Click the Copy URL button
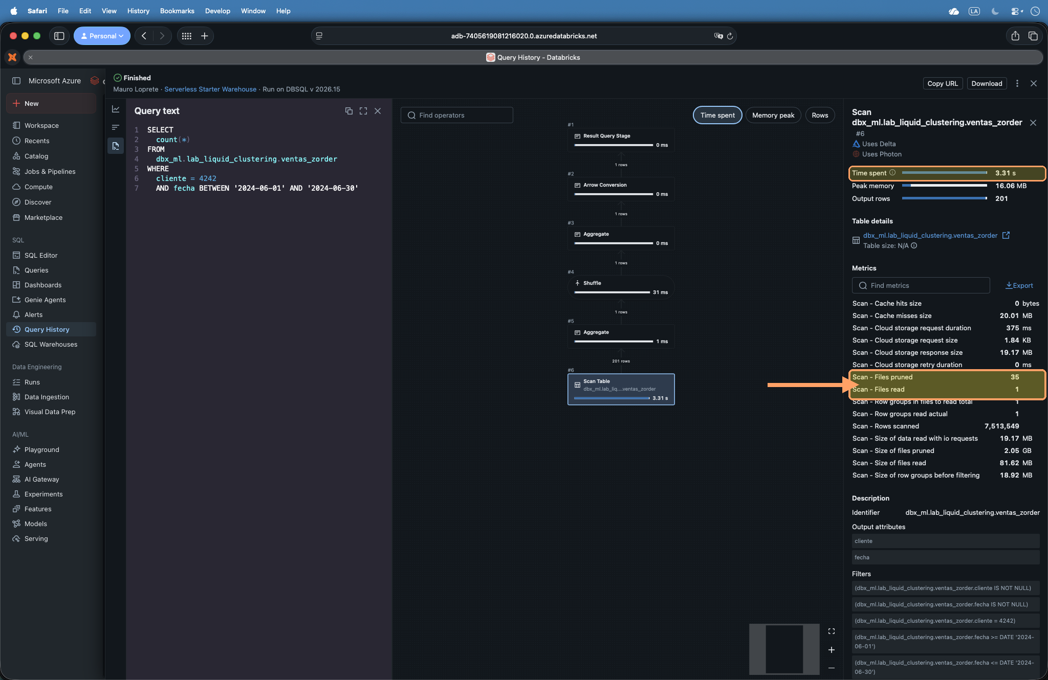Screen dimensions: 1048x680 pyautogui.click(x=943, y=83)
